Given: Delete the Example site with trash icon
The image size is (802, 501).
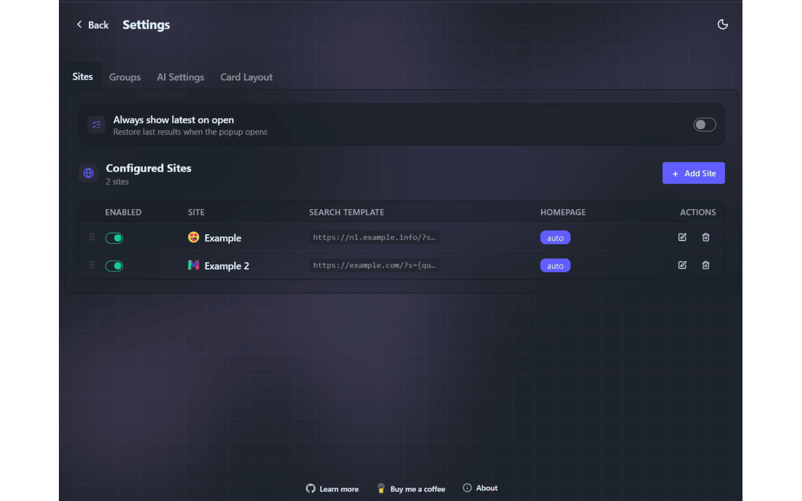Looking at the screenshot, I should point(706,237).
